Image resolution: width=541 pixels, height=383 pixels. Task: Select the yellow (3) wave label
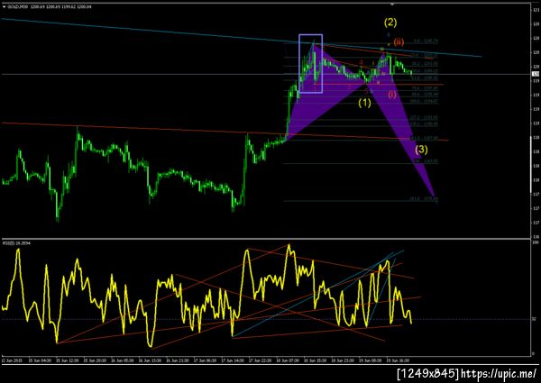[x=421, y=150]
